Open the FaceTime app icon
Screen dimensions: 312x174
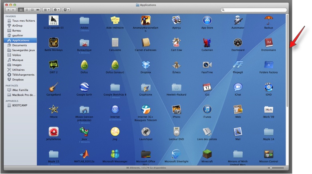207,65
